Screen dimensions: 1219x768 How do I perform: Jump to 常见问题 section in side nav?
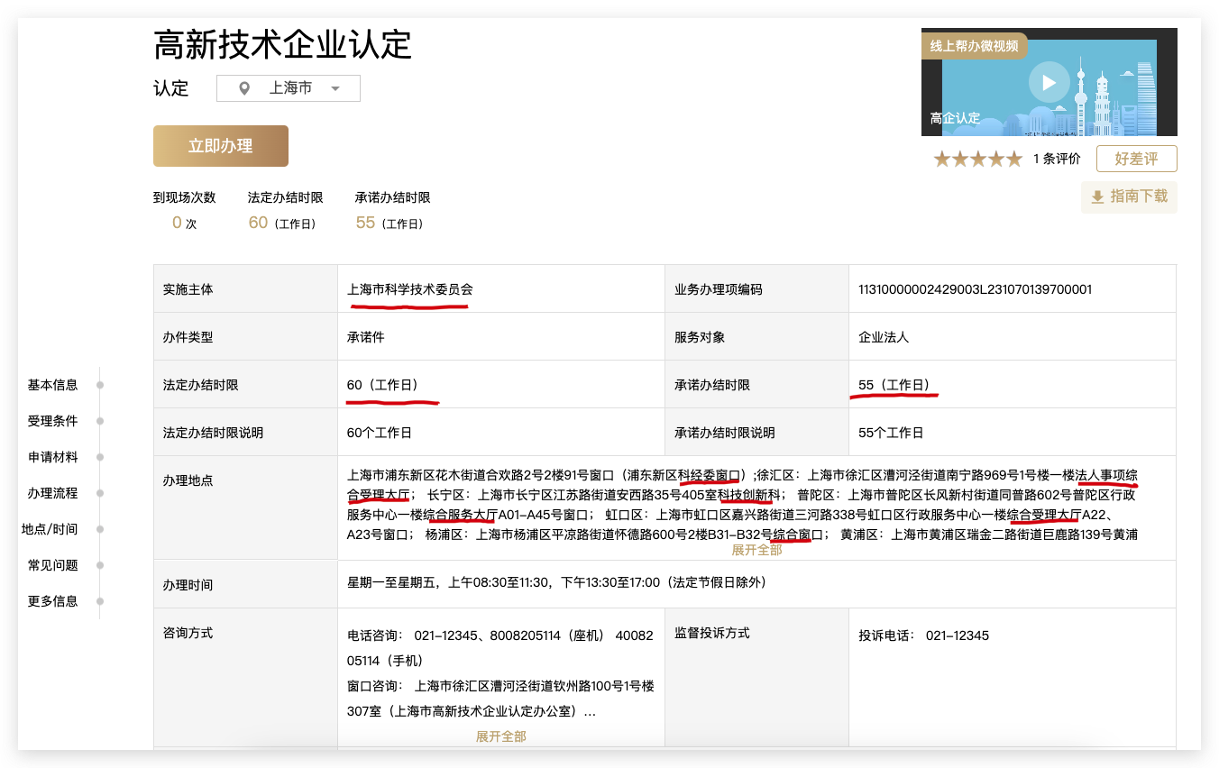click(x=52, y=565)
